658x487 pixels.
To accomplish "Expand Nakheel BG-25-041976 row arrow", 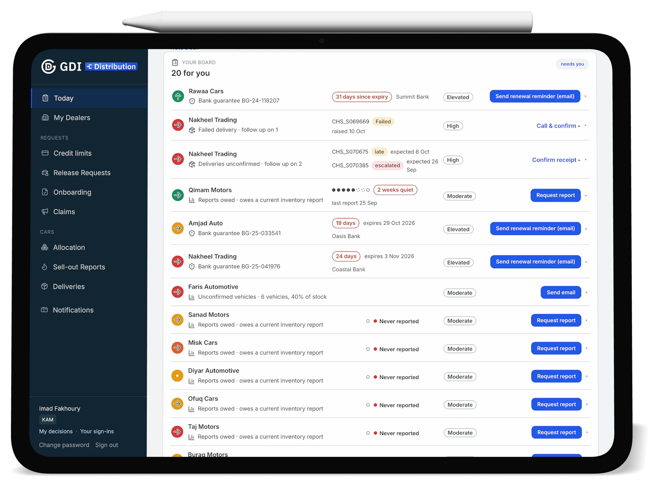I will [586, 262].
